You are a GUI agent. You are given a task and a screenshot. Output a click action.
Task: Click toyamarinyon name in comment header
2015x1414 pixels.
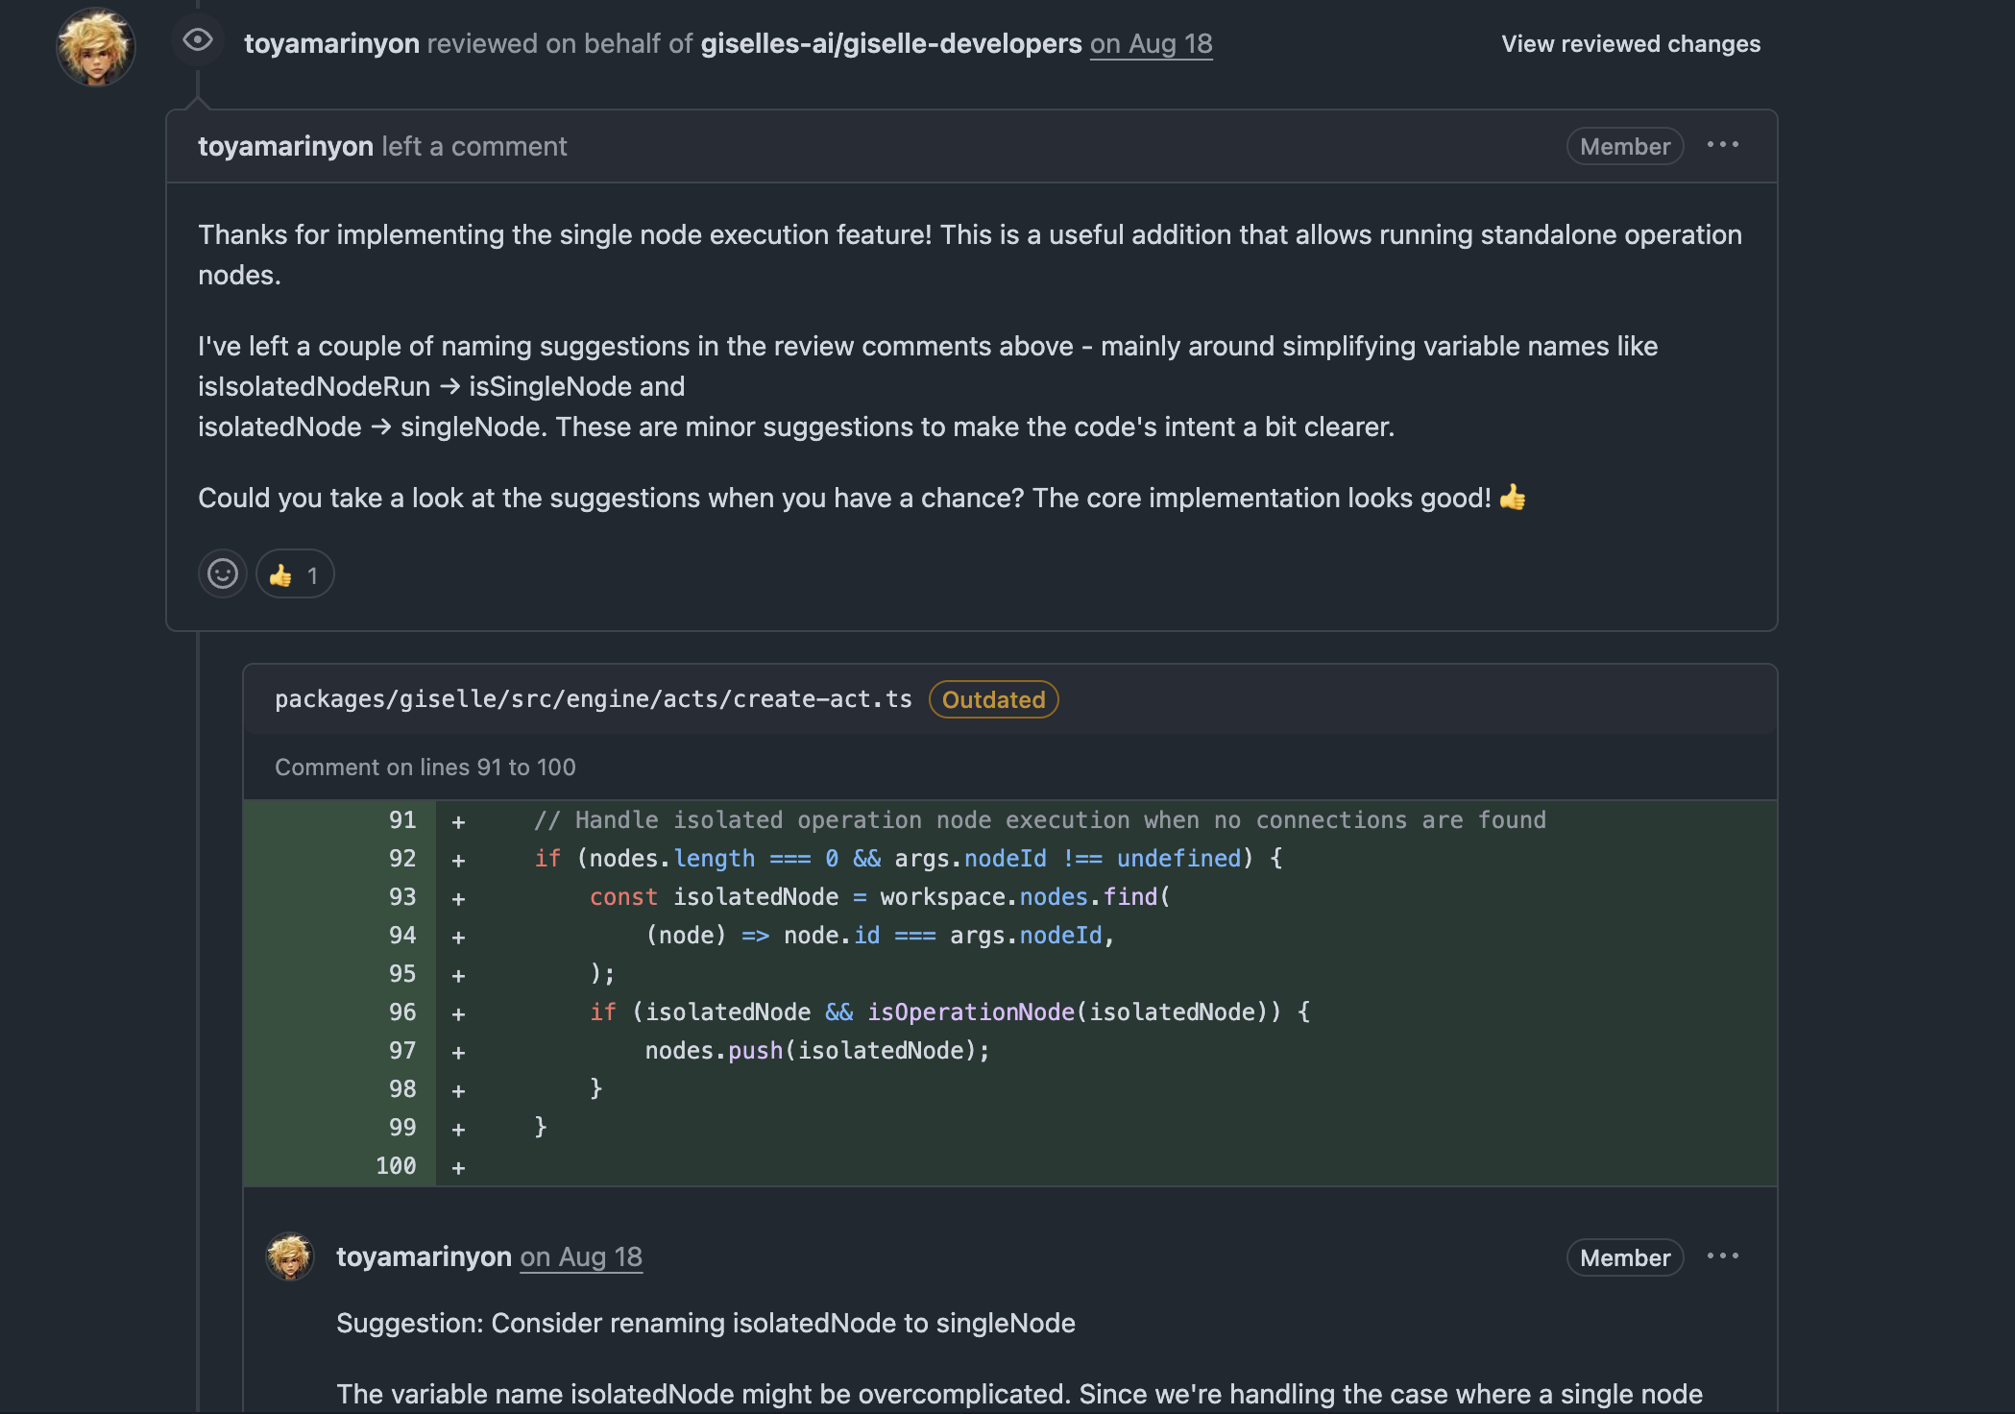pos(285,146)
